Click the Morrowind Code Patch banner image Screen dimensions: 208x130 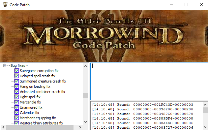pos(104,36)
